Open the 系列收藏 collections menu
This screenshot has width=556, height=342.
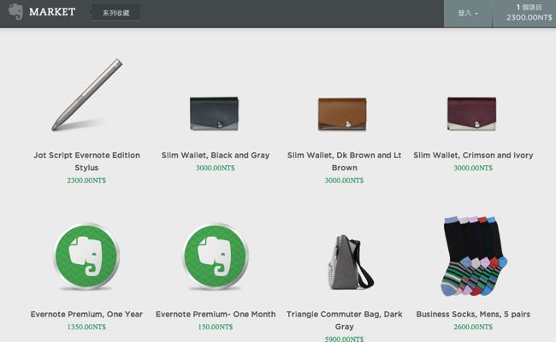coord(115,13)
